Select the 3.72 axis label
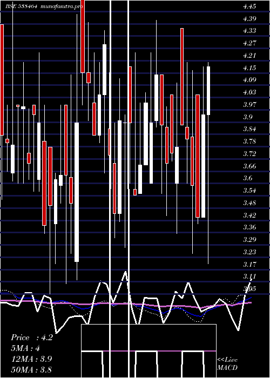The image size is (270, 378). (x=249, y=154)
